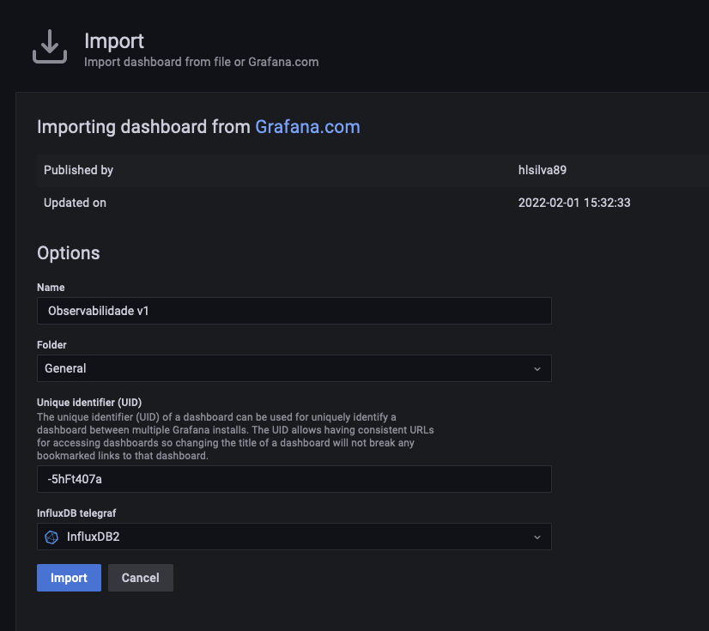Cancel the dashboard import
Screen dimensions: 709x631
click(x=140, y=578)
